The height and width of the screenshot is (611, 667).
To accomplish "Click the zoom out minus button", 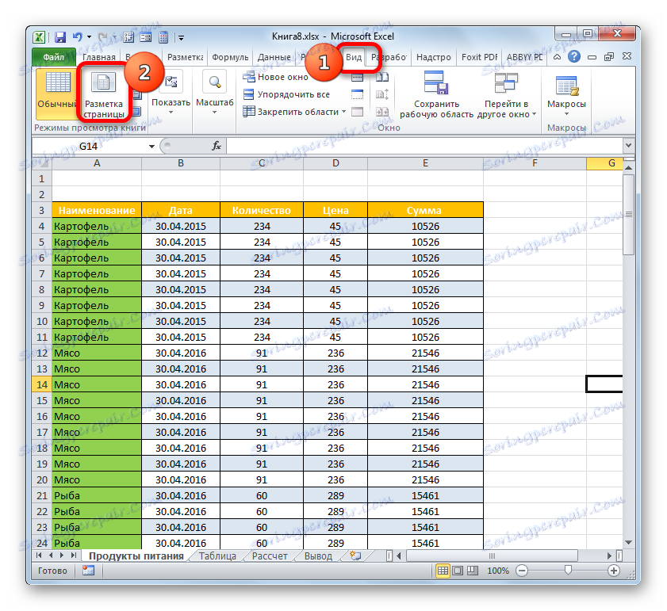I will [x=522, y=571].
